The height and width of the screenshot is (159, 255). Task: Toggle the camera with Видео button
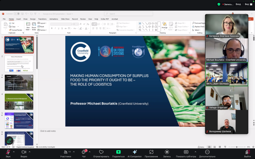click(24, 152)
